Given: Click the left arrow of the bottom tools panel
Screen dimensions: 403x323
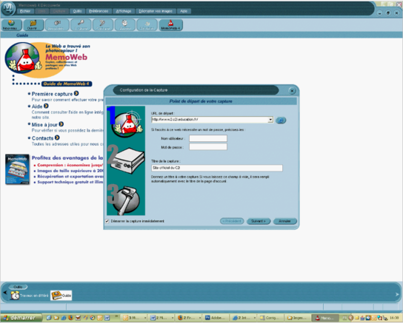Looking at the screenshot, I should pos(5,293).
